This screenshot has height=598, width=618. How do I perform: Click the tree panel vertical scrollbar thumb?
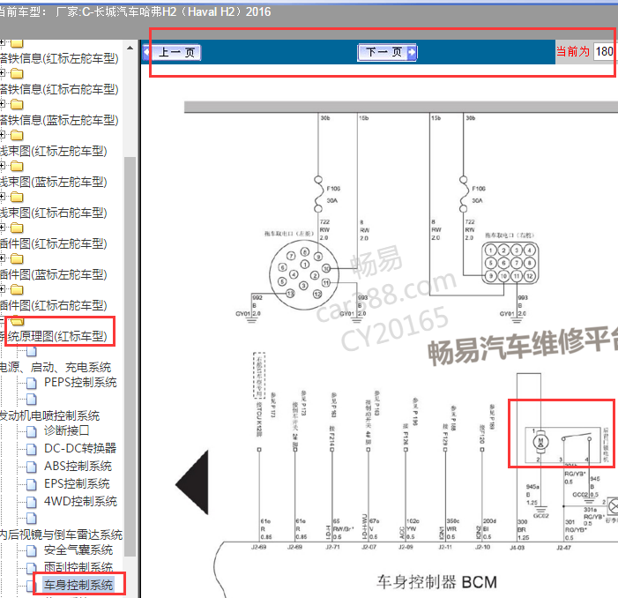click(130, 356)
